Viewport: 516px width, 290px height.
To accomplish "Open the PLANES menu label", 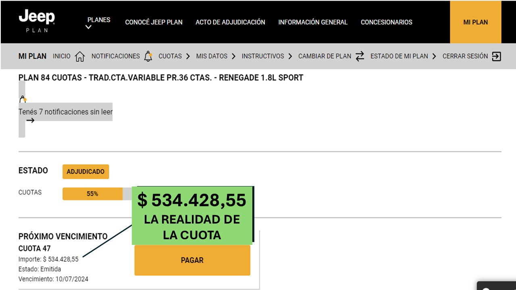I will pyautogui.click(x=99, y=20).
